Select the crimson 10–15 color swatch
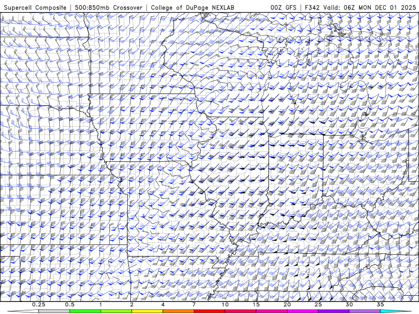The height and width of the screenshot is (314, 419). (x=240, y=311)
